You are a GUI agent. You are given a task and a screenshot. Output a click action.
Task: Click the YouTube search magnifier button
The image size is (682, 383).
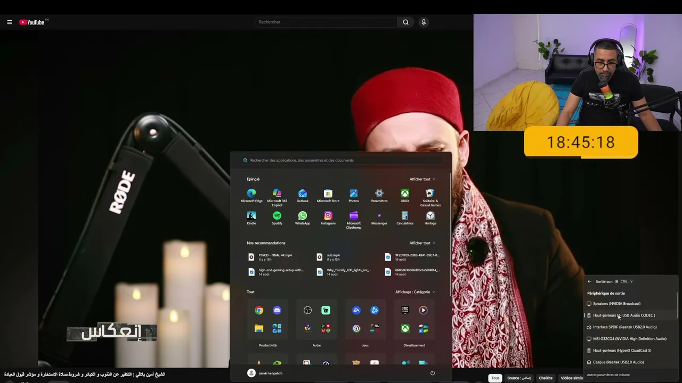point(405,22)
